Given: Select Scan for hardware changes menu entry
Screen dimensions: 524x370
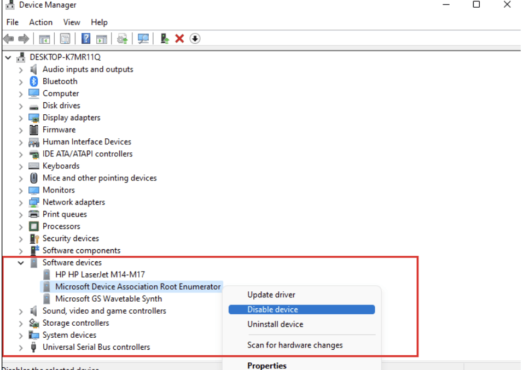Looking at the screenshot, I should click(295, 345).
